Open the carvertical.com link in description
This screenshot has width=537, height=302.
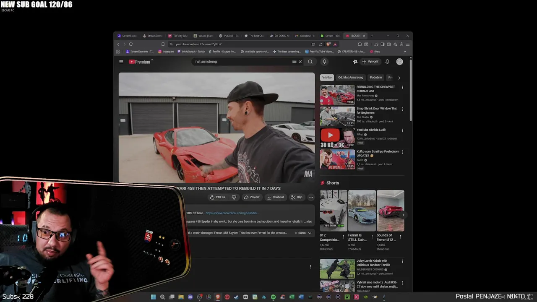tap(232, 213)
